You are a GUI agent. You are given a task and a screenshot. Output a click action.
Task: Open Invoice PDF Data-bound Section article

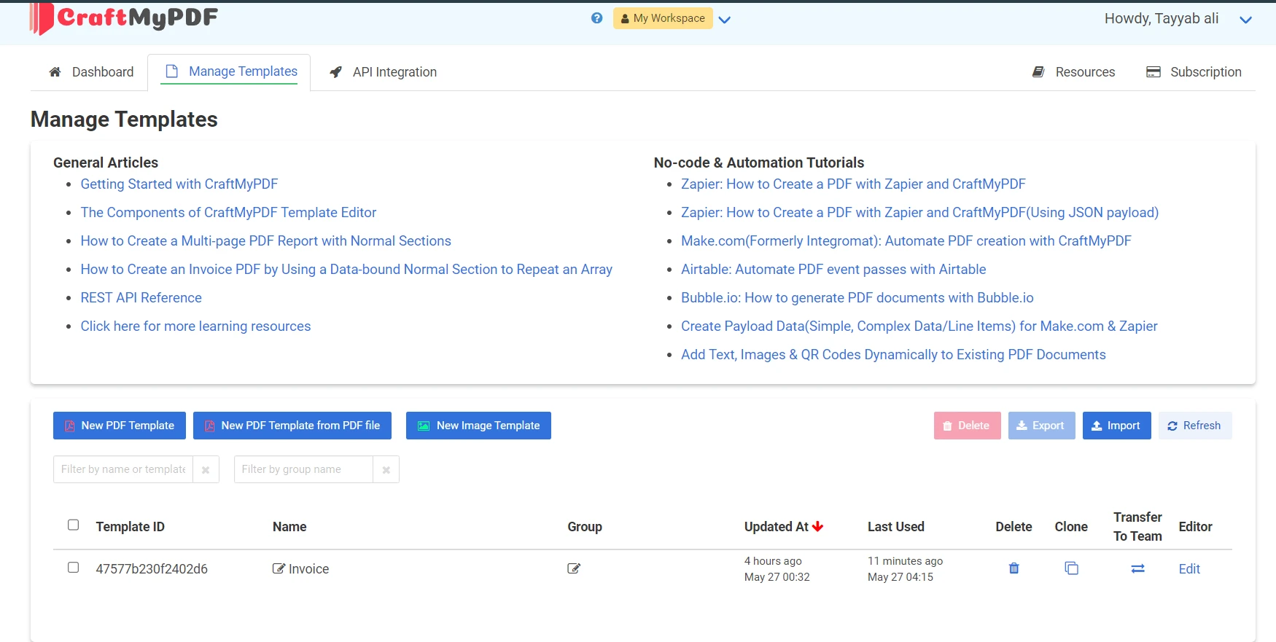click(346, 270)
